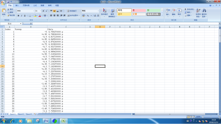Toggle bold formatting
This screenshot has height=124, width=221.
(x=18, y=16)
